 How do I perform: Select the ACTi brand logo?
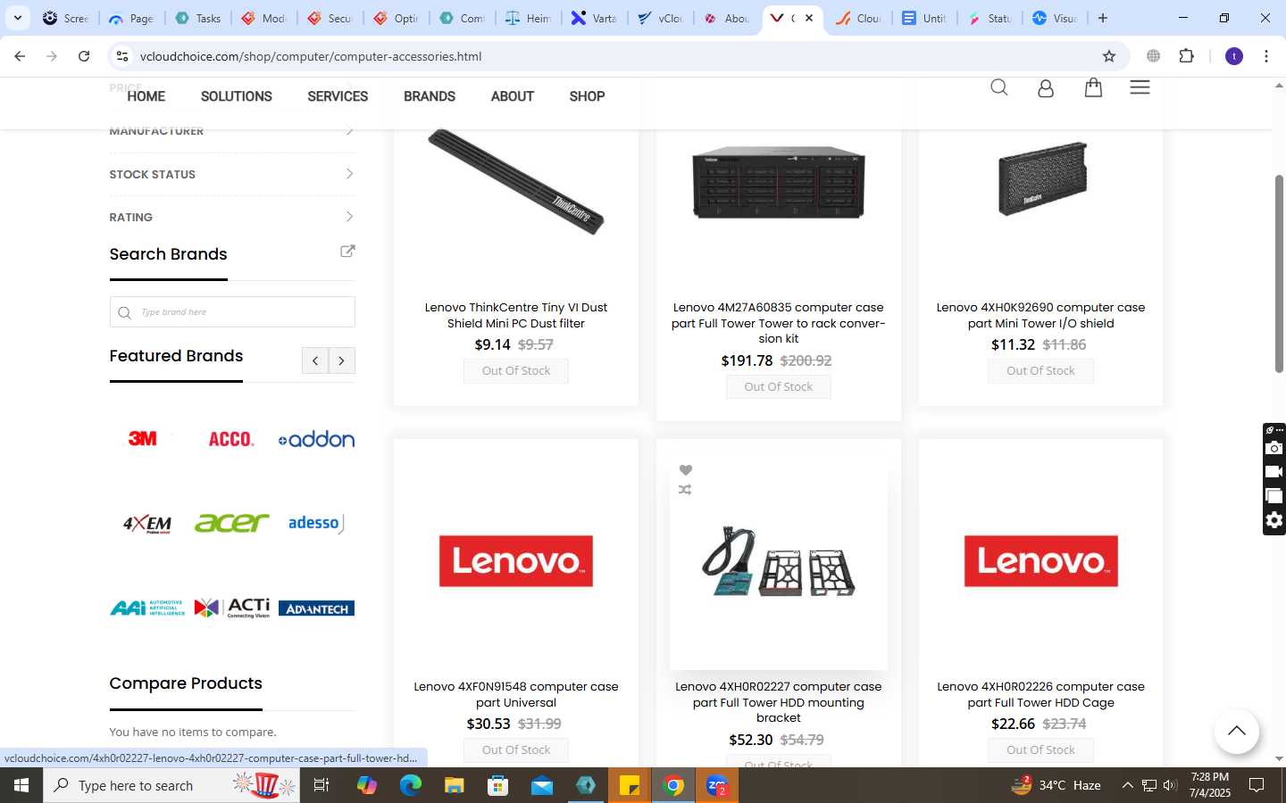(x=231, y=608)
